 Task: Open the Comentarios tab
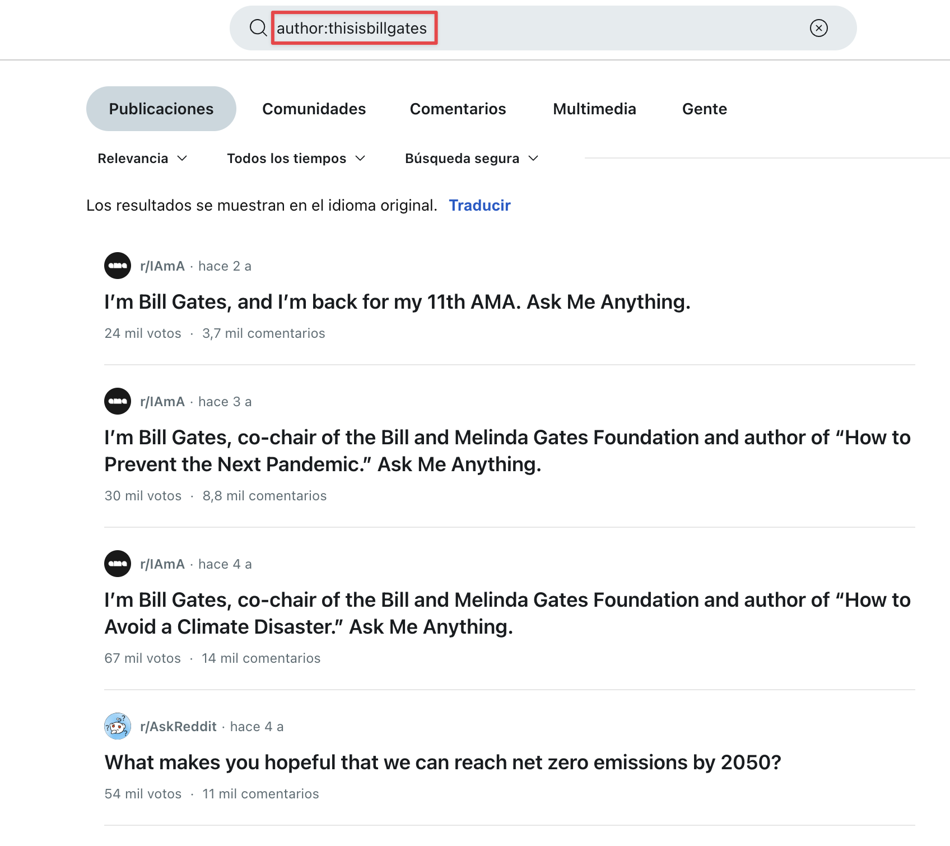(458, 109)
